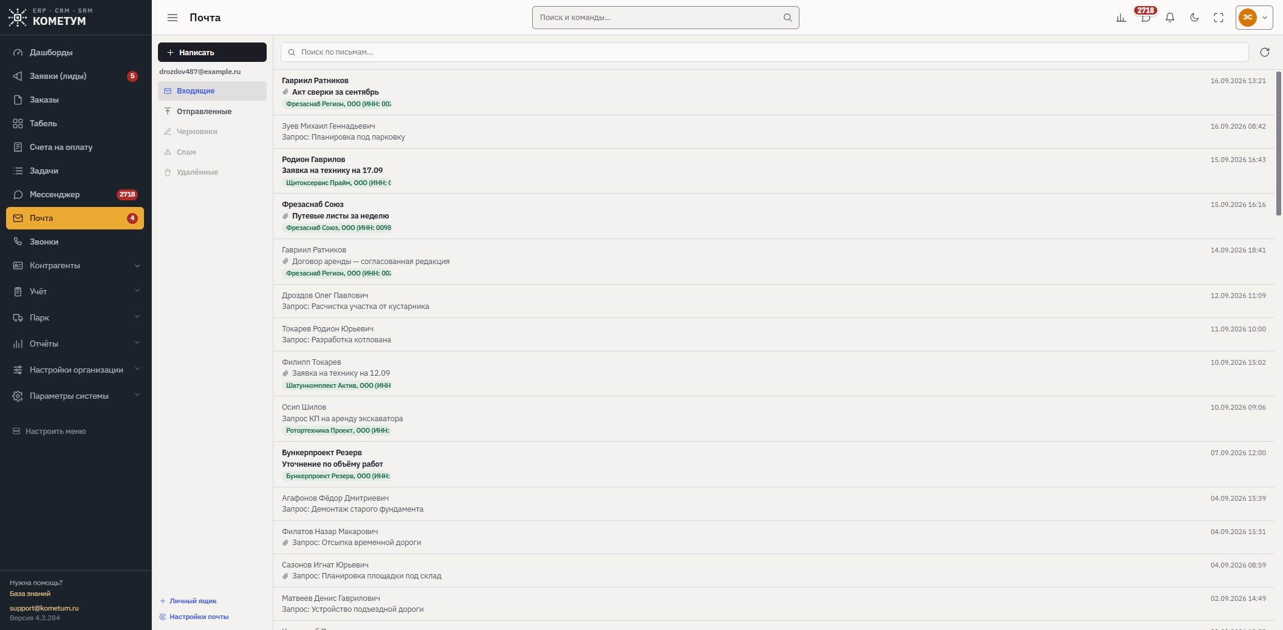Switch to dark theme moon icon
1283x630 pixels.
1194,18
